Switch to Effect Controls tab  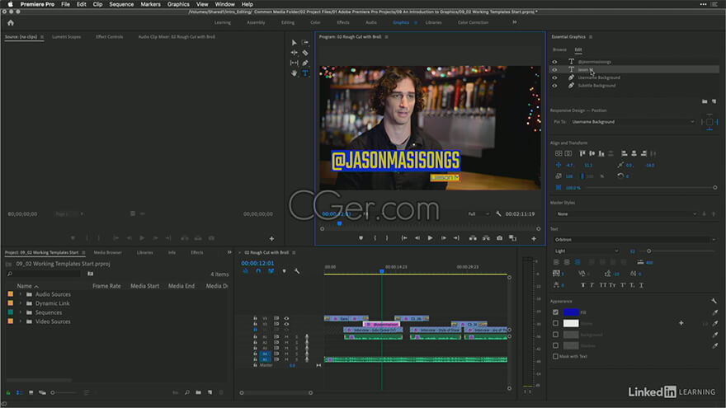(109, 36)
